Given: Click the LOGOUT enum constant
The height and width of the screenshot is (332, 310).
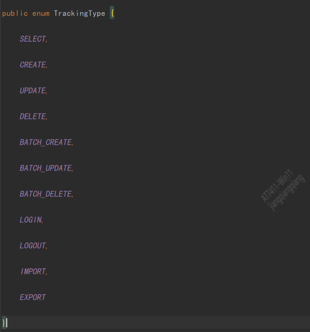Looking at the screenshot, I should [32, 246].
